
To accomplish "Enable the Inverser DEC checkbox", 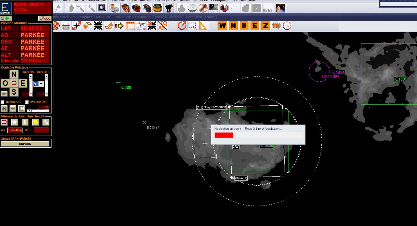I will coord(27,102).
